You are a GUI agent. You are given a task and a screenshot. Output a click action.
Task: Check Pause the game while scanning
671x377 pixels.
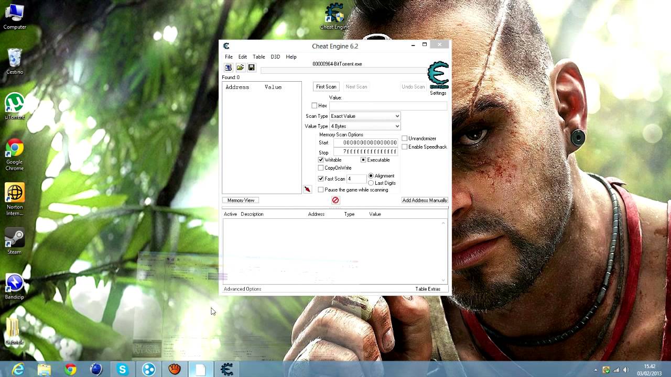pos(321,190)
